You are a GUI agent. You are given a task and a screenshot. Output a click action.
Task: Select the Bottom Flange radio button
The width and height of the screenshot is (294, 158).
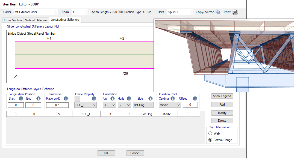(x=210, y=140)
